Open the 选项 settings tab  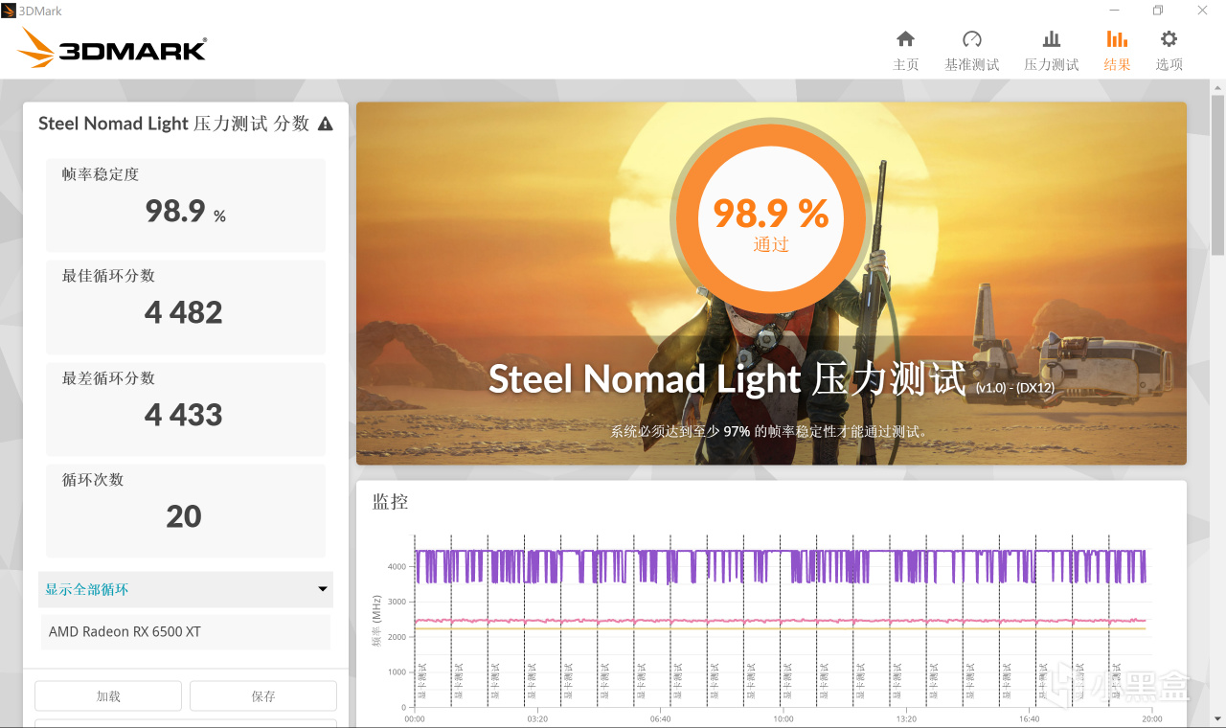(x=1169, y=51)
